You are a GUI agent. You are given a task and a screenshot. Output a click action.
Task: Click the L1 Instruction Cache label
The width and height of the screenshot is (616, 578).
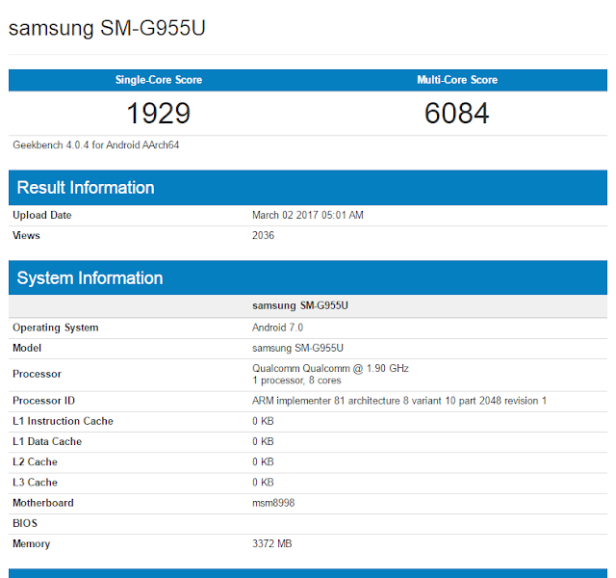(63, 421)
